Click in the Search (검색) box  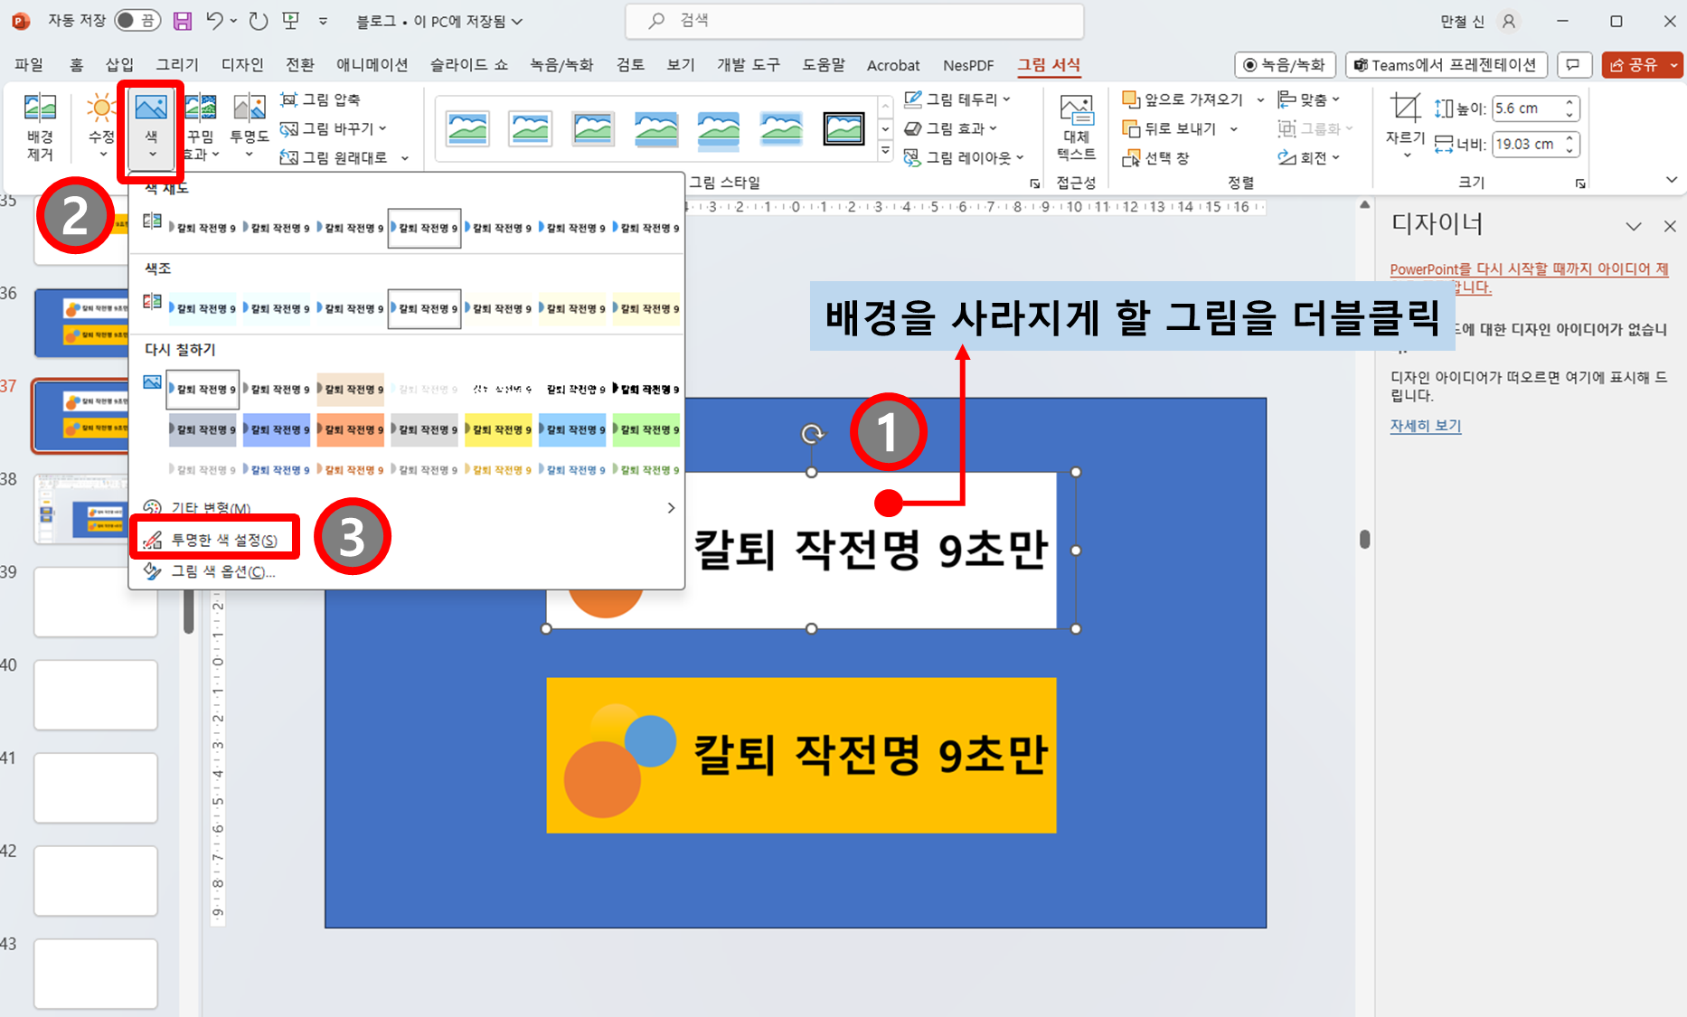[854, 21]
